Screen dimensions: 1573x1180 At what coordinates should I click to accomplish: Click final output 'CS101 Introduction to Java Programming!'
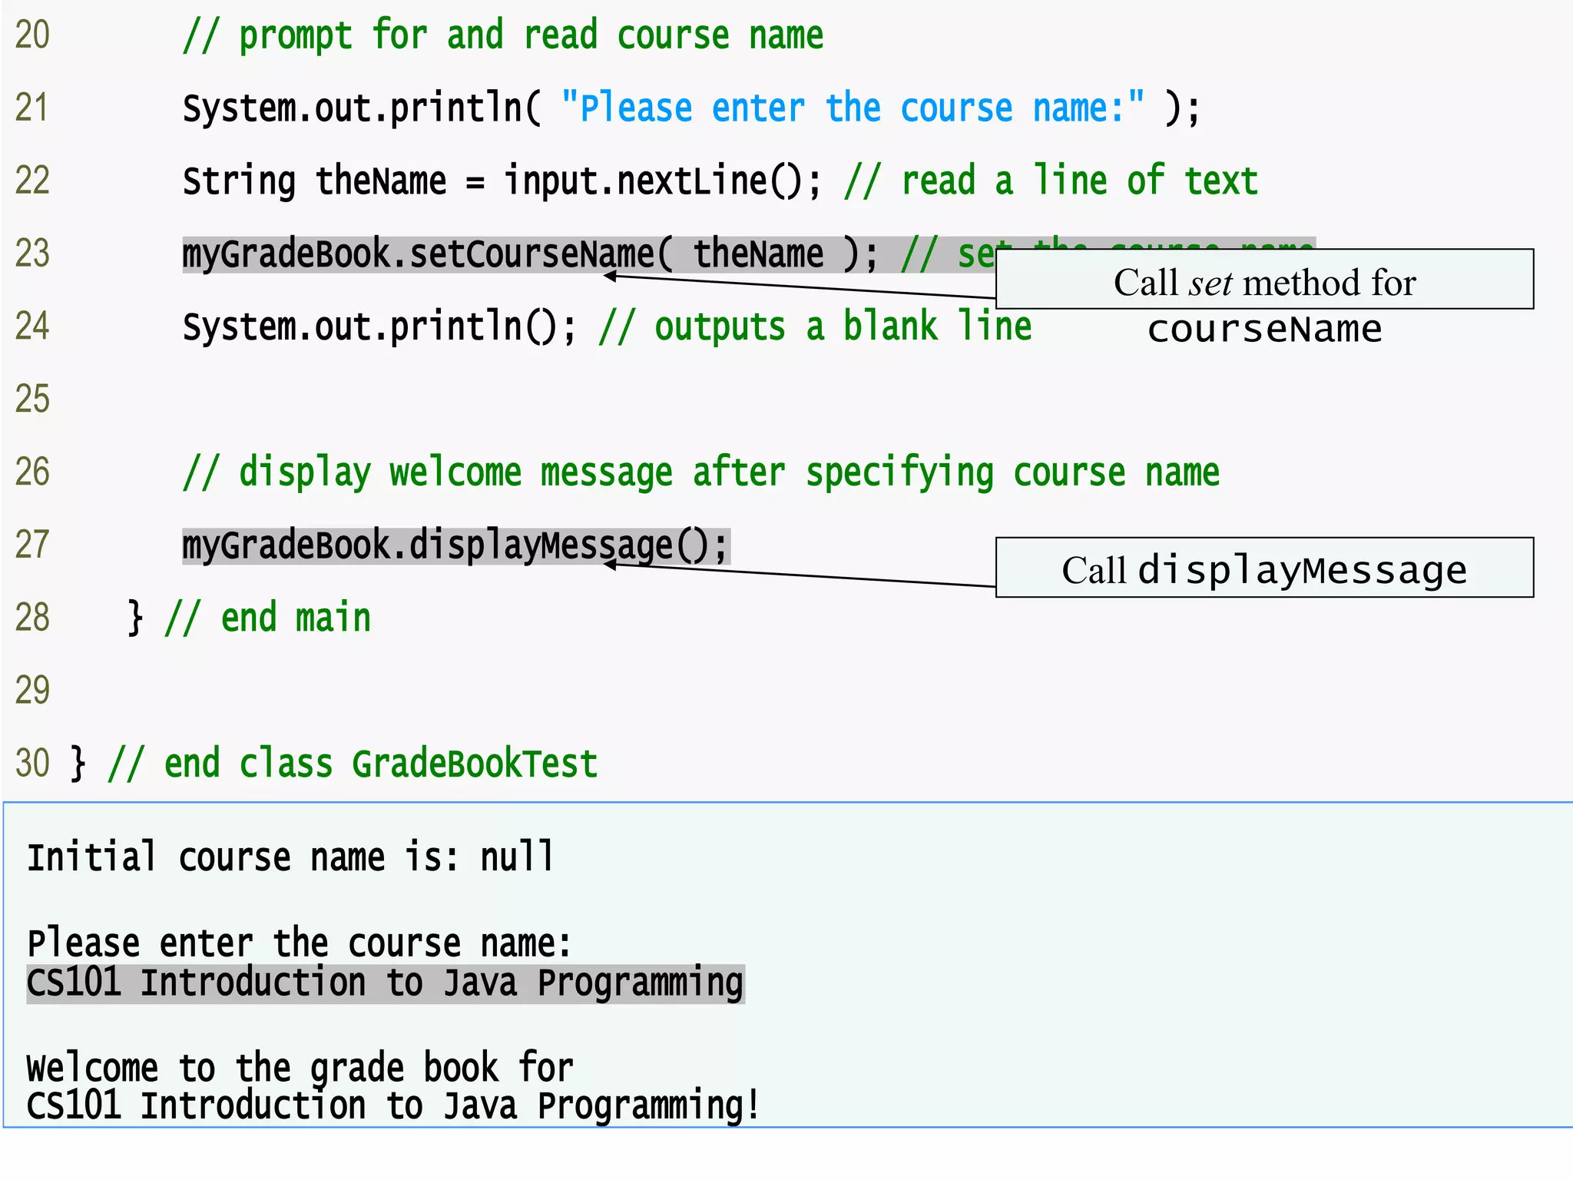click(x=393, y=1106)
